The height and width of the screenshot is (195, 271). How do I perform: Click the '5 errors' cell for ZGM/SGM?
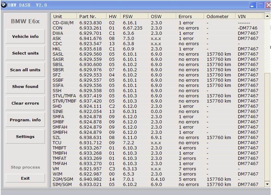pyautogui.click(x=187, y=179)
